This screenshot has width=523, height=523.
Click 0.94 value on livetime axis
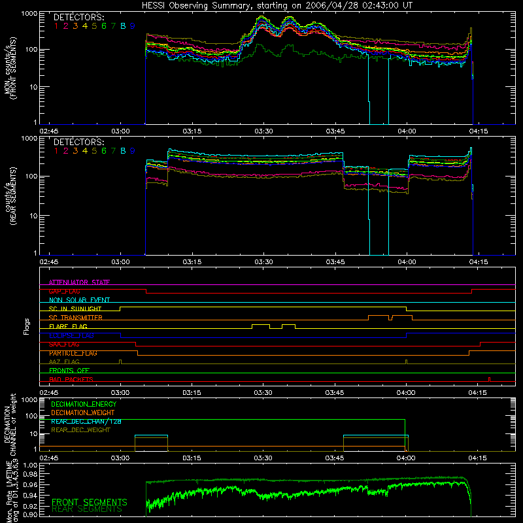(x=30, y=495)
